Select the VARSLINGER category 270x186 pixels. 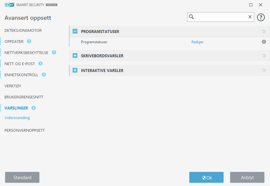pos(16,108)
